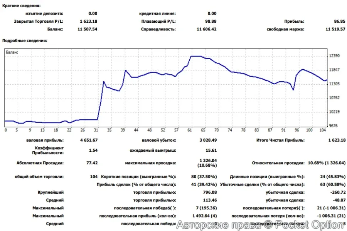Click the Плавающий P/L value 98.88

(x=210, y=21)
